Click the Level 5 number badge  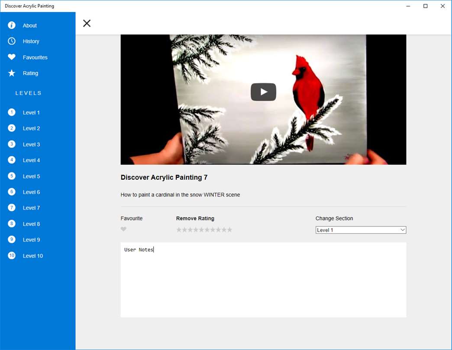click(12, 176)
